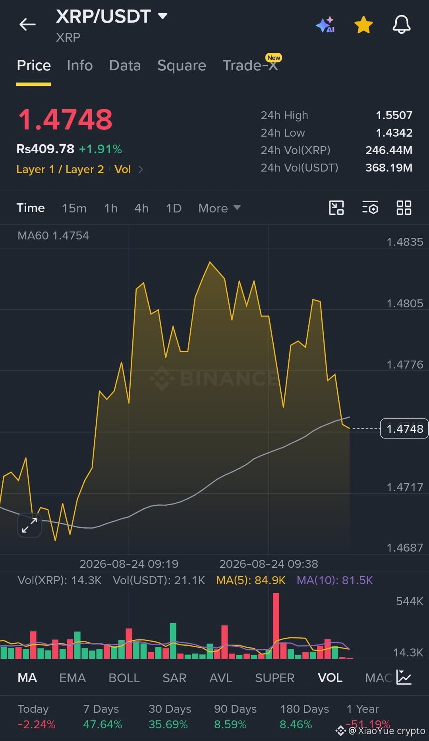The height and width of the screenshot is (741, 429).
Task: Toggle the EMA indicator
Action: [x=72, y=678]
